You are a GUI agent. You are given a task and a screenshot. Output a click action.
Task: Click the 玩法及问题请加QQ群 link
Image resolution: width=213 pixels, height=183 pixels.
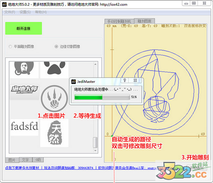68,168
